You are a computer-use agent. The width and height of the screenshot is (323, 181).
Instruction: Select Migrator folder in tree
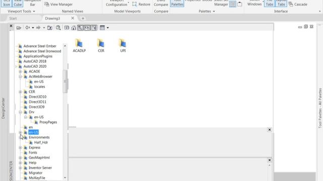[x=36, y=173]
